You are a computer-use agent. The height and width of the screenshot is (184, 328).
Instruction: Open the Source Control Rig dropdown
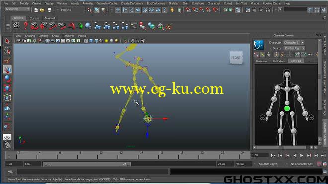tap(294, 48)
